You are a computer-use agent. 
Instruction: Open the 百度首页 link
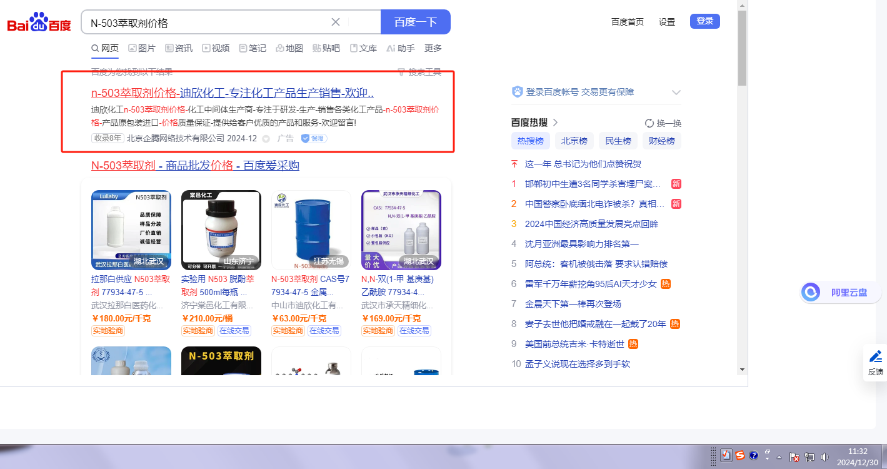628,22
